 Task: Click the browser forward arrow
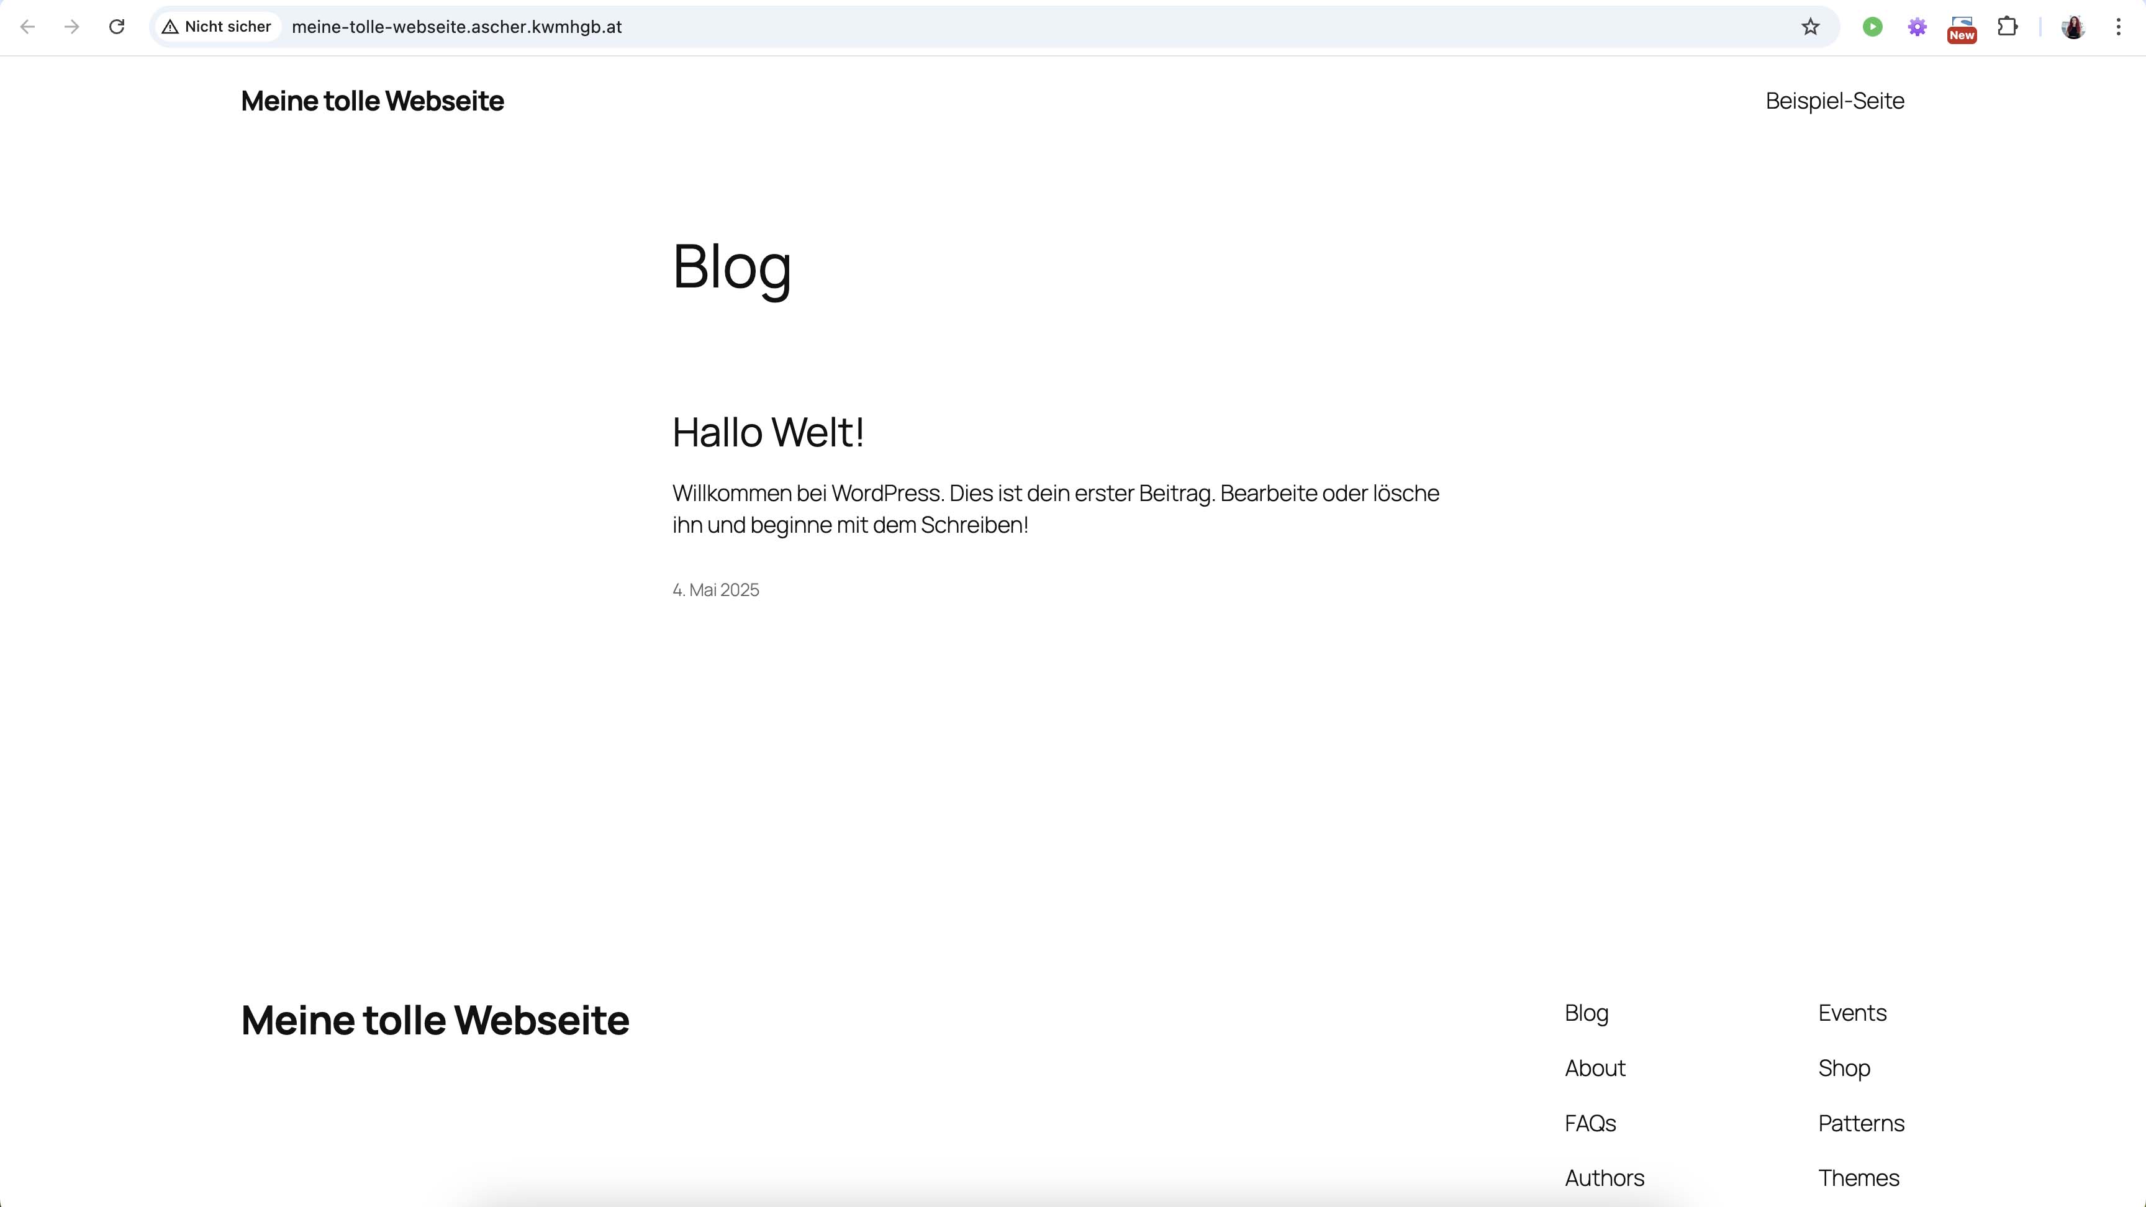tap(71, 27)
